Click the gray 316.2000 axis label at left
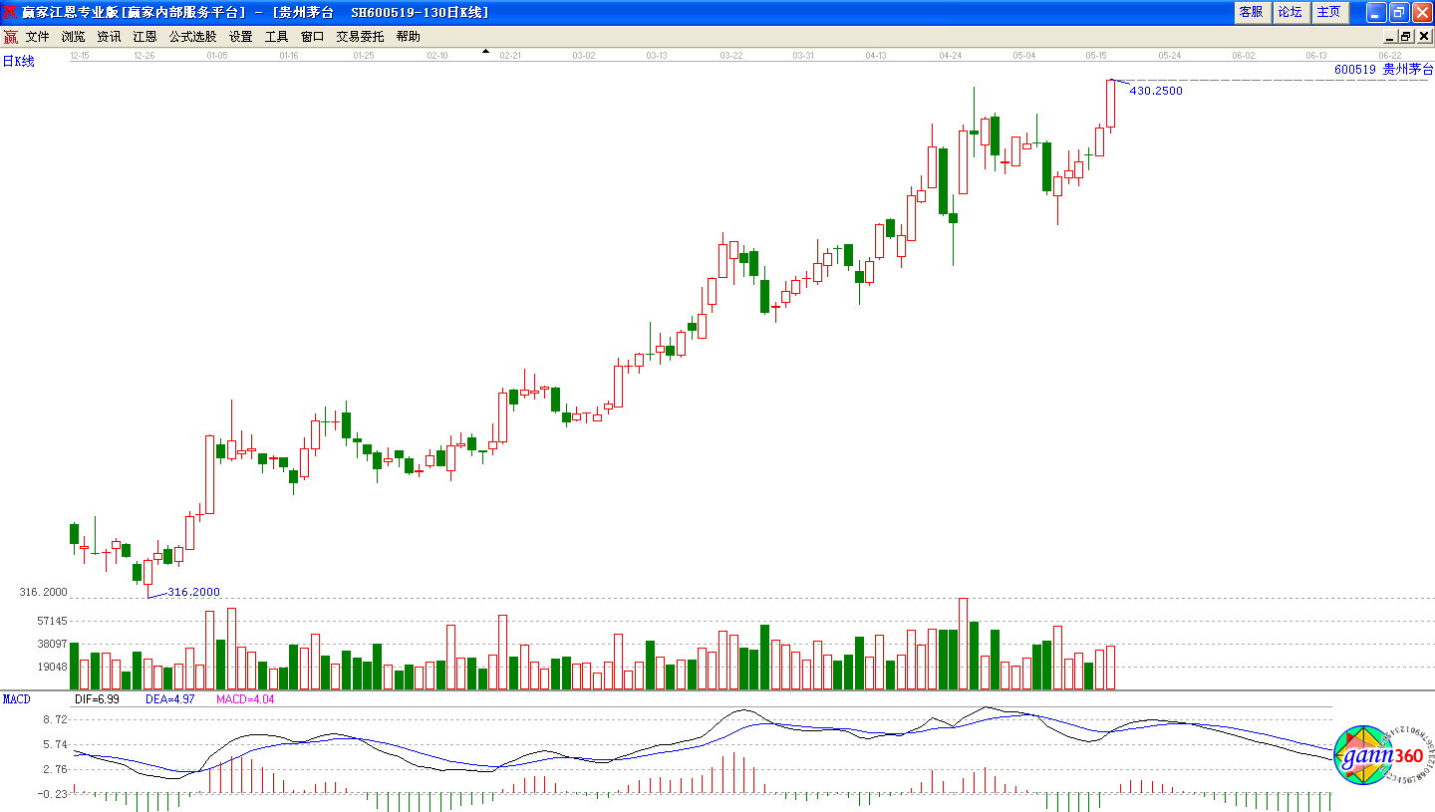 [43, 592]
